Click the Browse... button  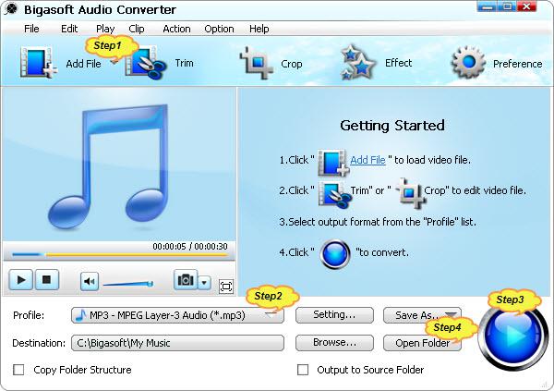334,343
